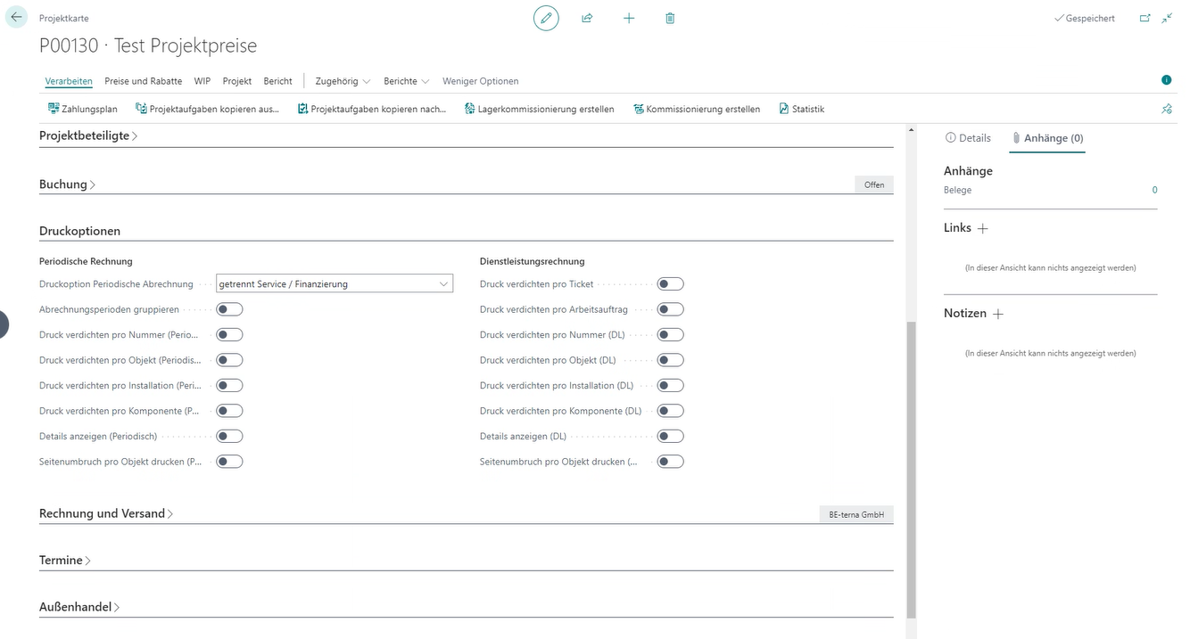Click the plus icon to create new

pyautogui.click(x=629, y=18)
